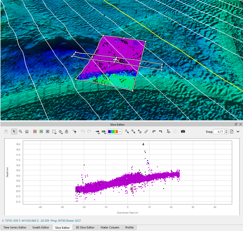Click the red reject points icon

click(x=35, y=131)
